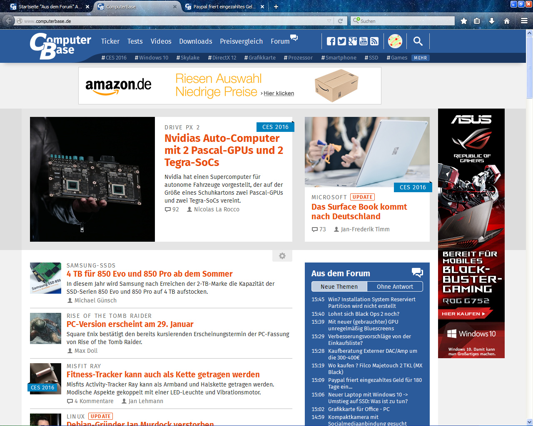533x426 pixels.
Task: Close the Paypal forum tab
Action: pyautogui.click(x=262, y=7)
